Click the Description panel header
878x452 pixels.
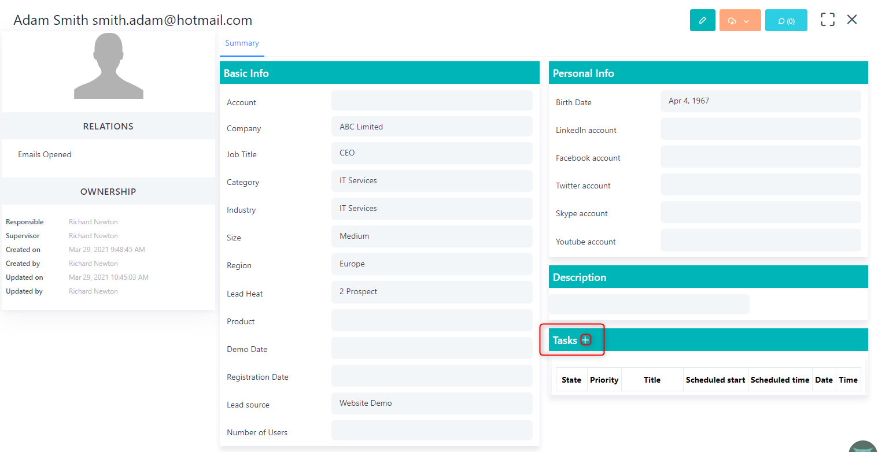[x=709, y=277]
